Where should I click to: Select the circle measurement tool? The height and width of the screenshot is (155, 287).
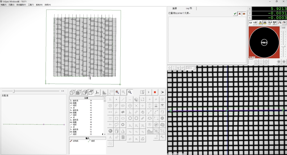[110, 106]
